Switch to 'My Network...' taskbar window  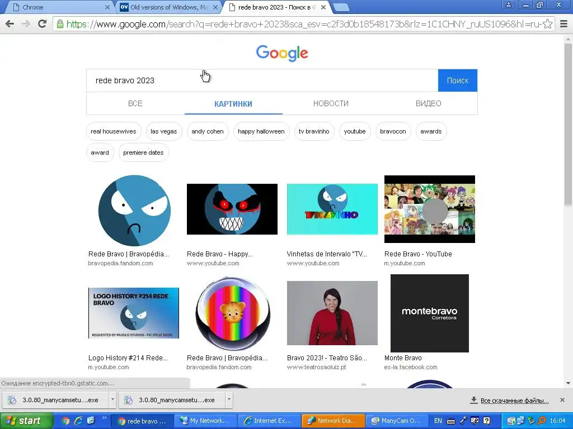click(205, 421)
